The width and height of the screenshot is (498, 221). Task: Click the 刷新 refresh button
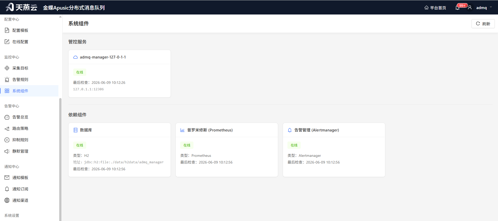pyautogui.click(x=483, y=24)
